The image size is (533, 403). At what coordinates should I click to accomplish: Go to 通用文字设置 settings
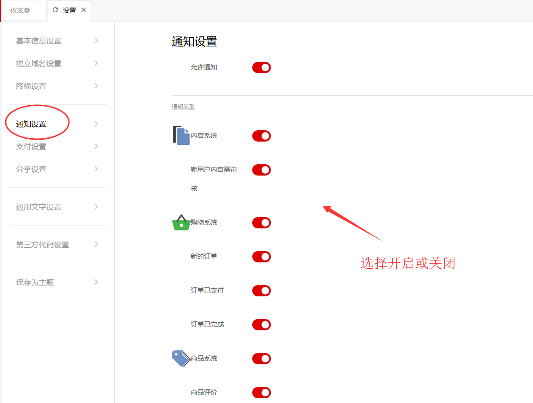pos(39,207)
